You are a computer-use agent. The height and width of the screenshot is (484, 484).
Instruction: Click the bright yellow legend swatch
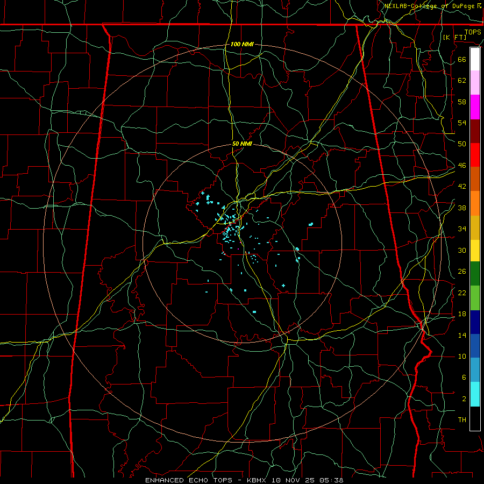(475, 251)
